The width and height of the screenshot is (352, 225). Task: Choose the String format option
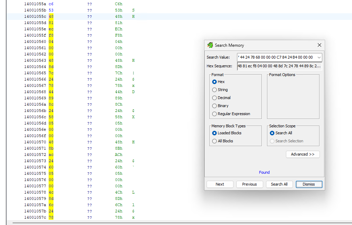(x=215, y=90)
